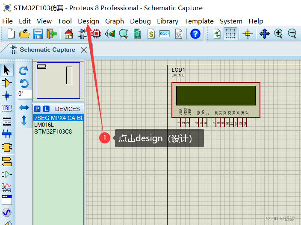Flip vertically with the Y-mirror arrow
This screenshot has width=301, height=225.
coord(24,120)
